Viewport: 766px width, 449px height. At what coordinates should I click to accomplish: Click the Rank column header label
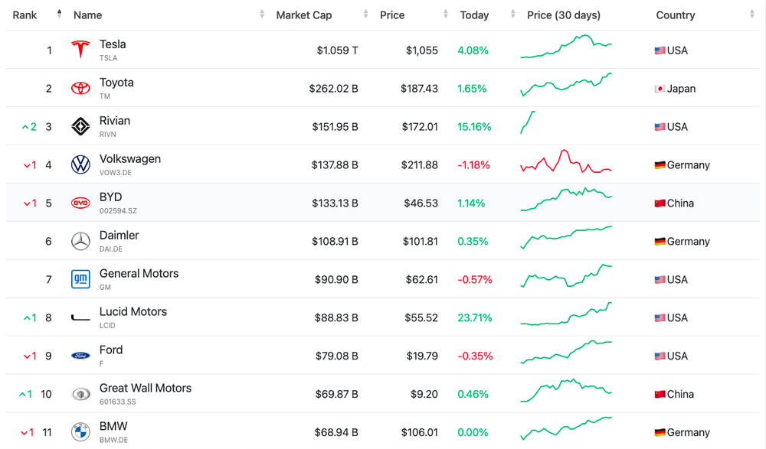(25, 15)
